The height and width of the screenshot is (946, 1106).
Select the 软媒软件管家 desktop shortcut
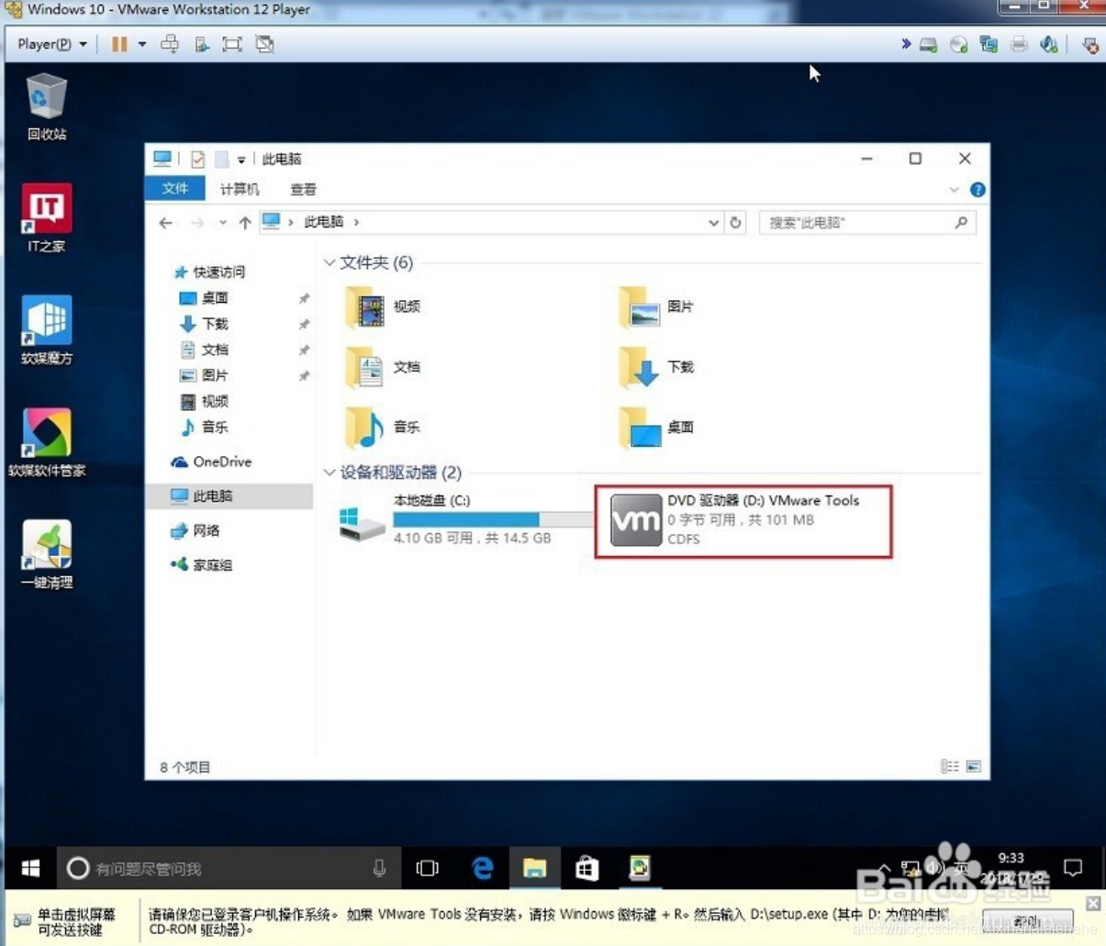click(x=47, y=442)
